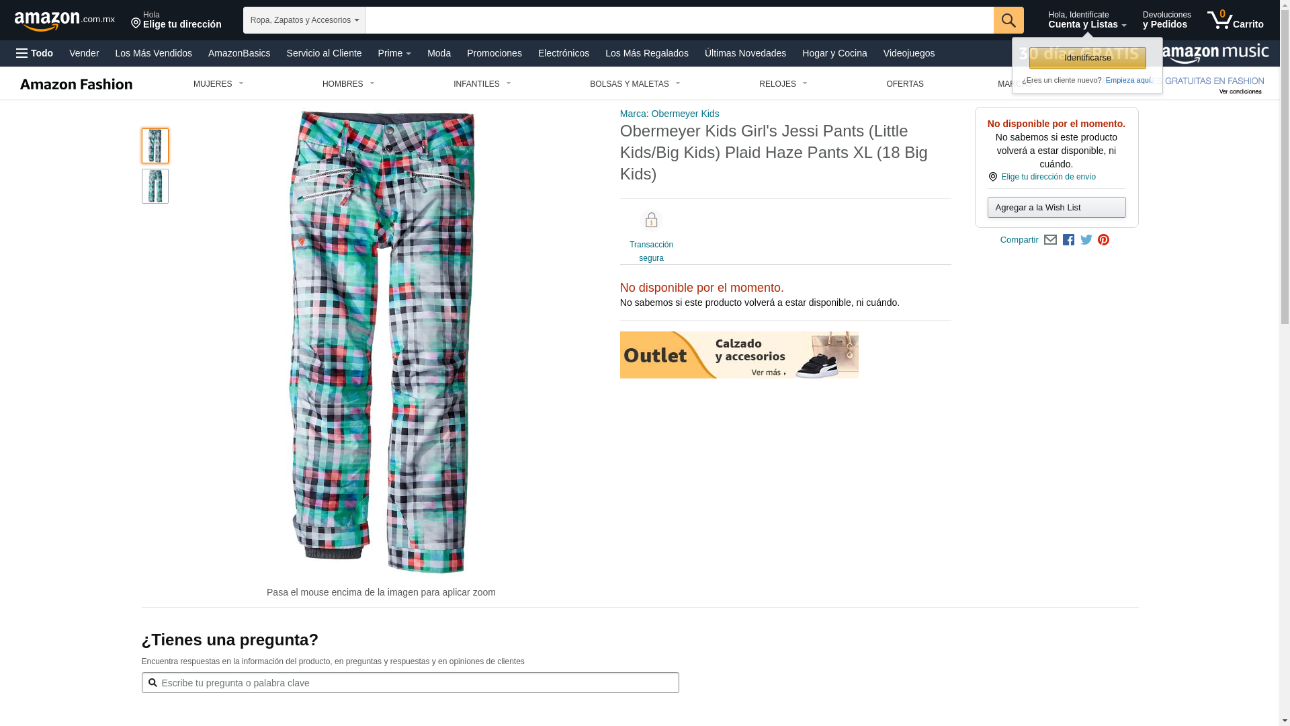Viewport: 1290px width, 726px height.
Task: Share product on Twitter icon
Action: pyautogui.click(x=1086, y=240)
